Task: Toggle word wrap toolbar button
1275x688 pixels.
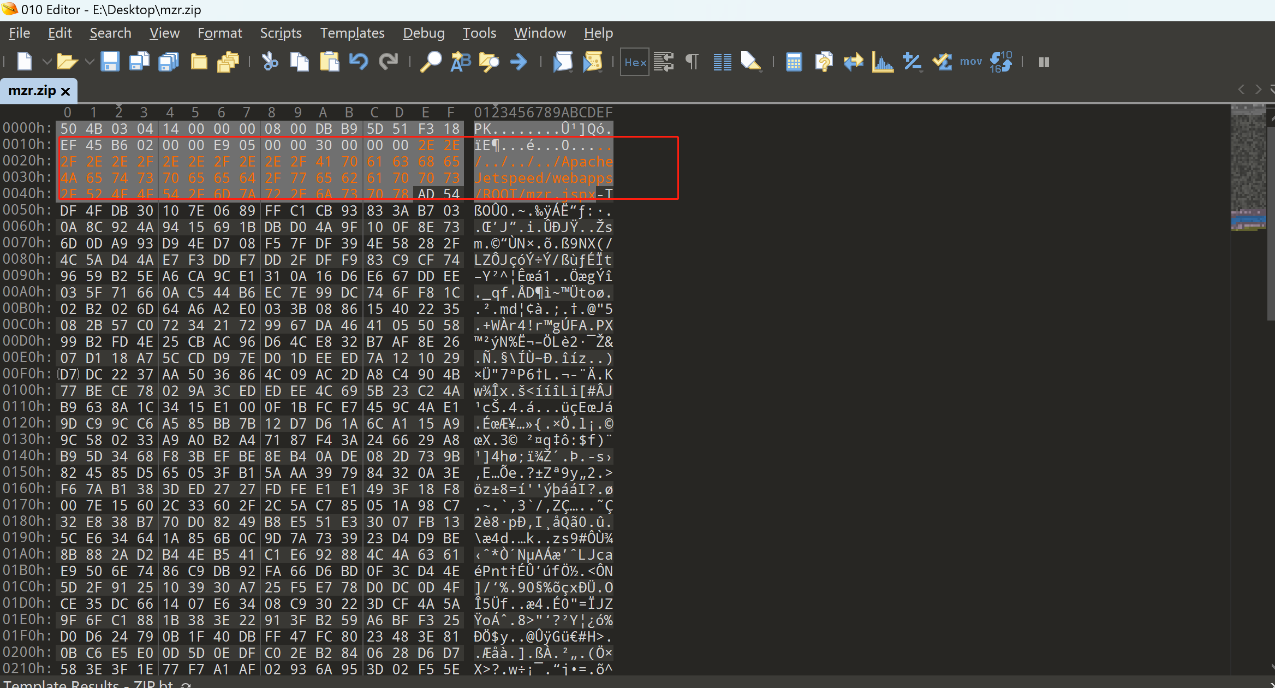Action: pos(664,62)
